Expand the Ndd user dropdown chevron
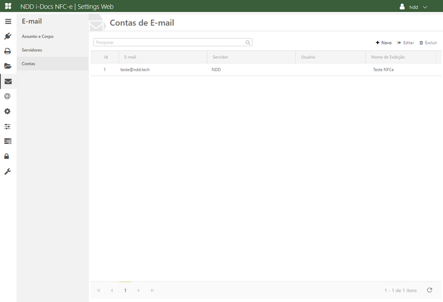 point(425,7)
